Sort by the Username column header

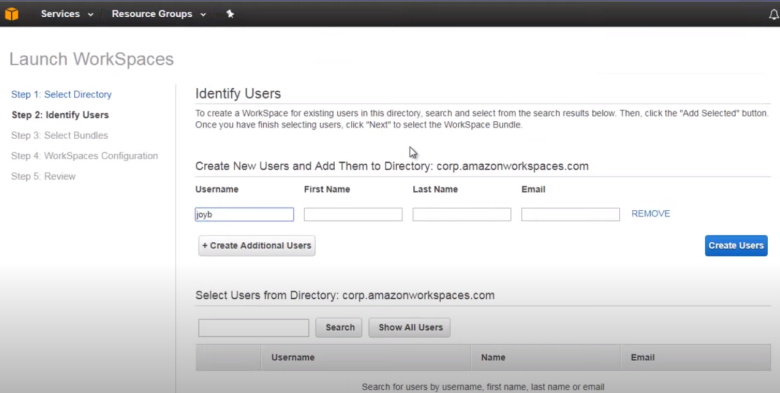292,357
